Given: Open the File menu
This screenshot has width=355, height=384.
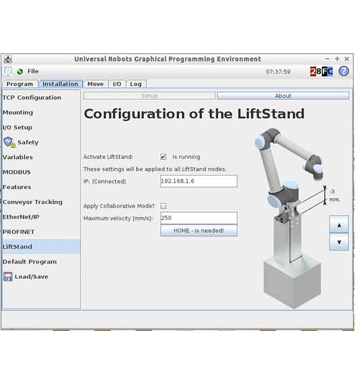Looking at the screenshot, I should (x=33, y=71).
